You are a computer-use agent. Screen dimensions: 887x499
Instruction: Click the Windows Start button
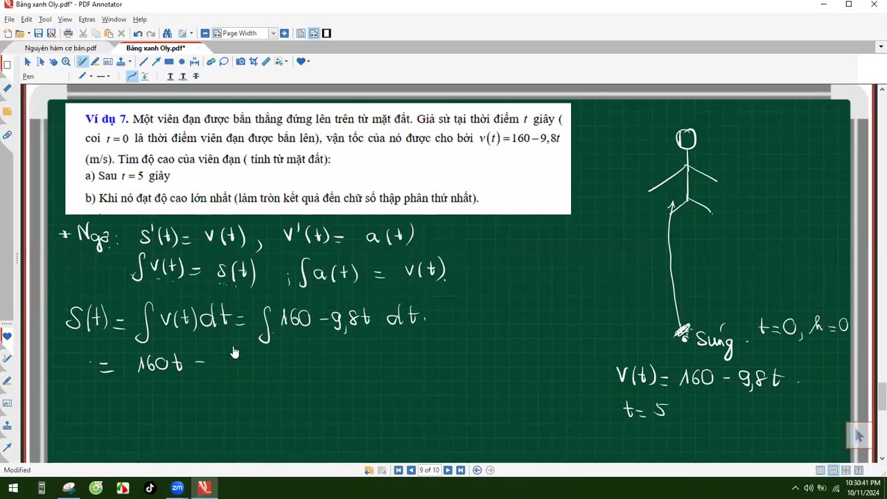pos(13,488)
